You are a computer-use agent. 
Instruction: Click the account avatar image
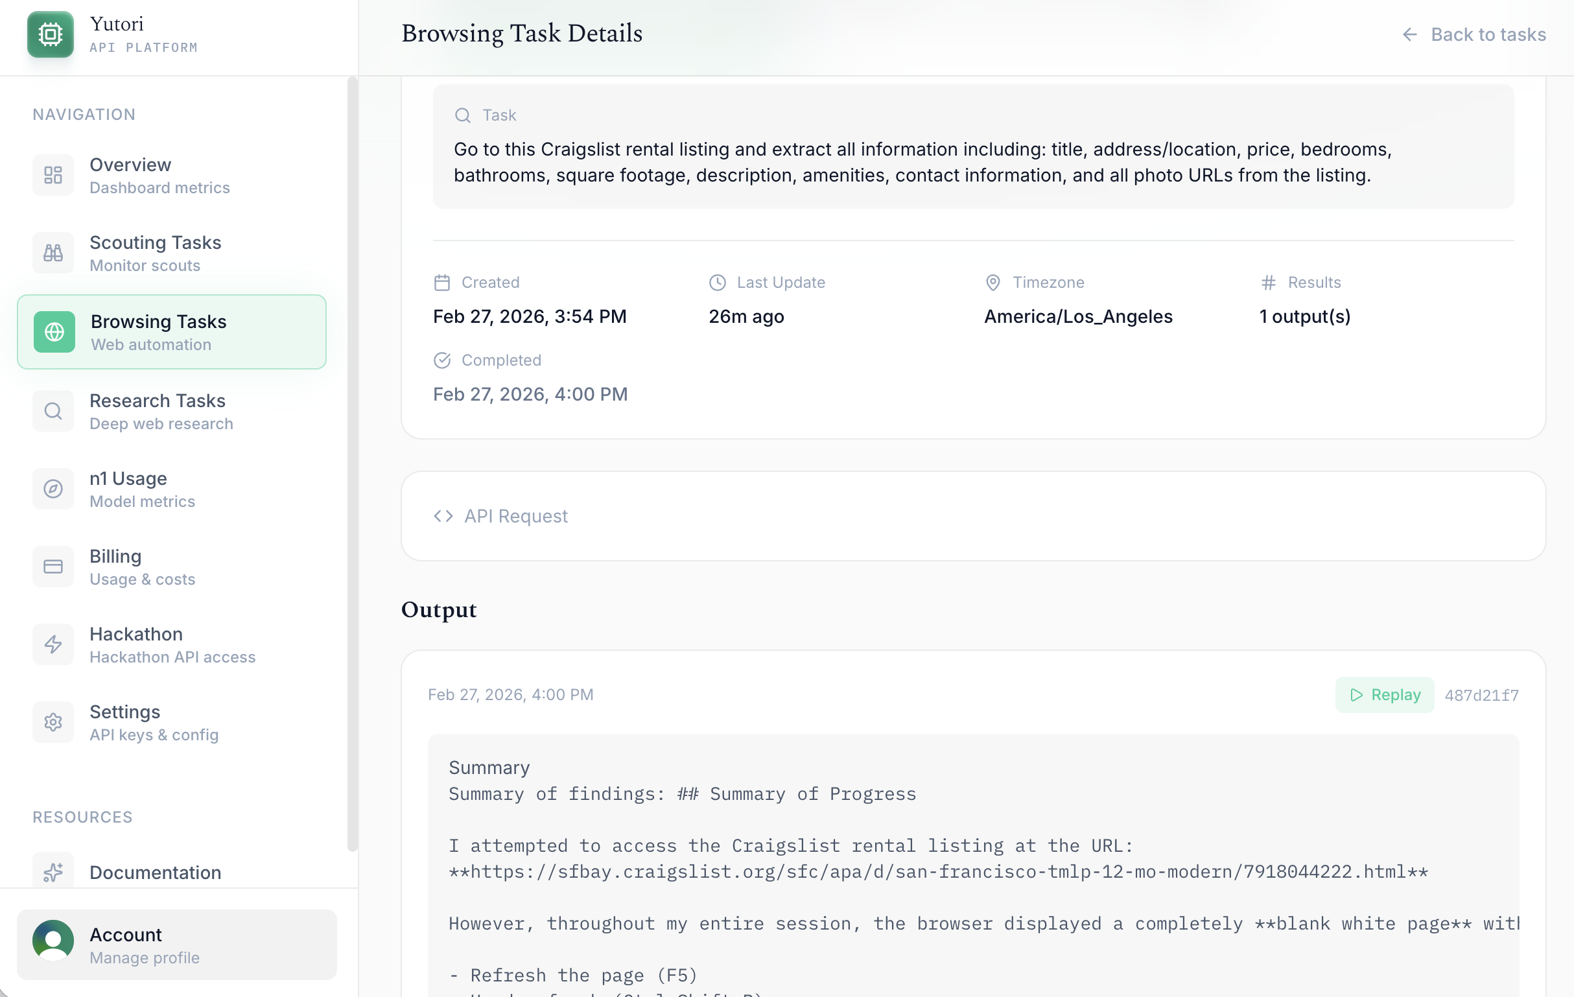click(53, 940)
